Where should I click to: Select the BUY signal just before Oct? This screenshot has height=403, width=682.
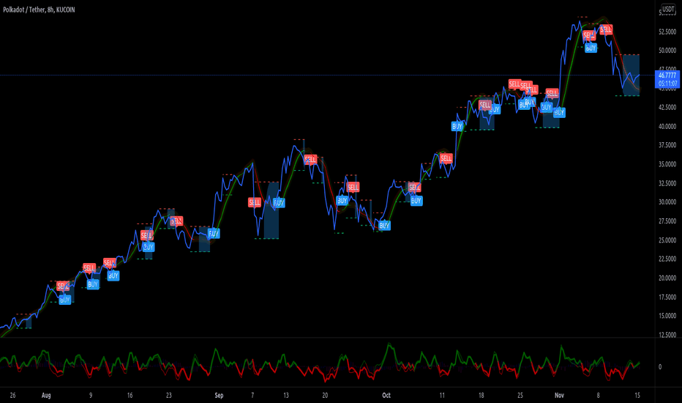coord(384,226)
